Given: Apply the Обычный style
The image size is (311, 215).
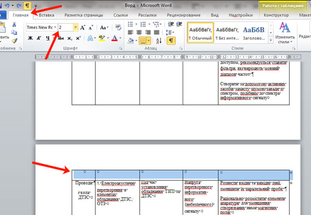Looking at the screenshot, I should 201,33.
